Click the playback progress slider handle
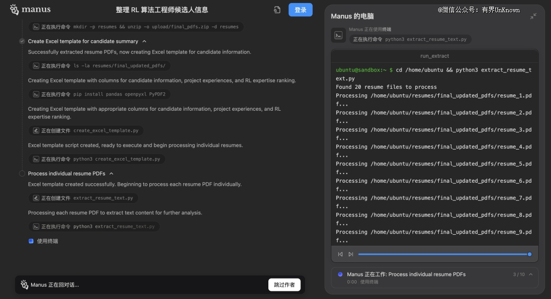The image size is (551, 299). click(529, 254)
